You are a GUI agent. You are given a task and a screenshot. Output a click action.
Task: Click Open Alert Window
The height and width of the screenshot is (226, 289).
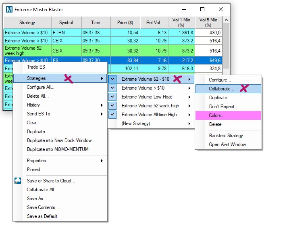pos(227,144)
